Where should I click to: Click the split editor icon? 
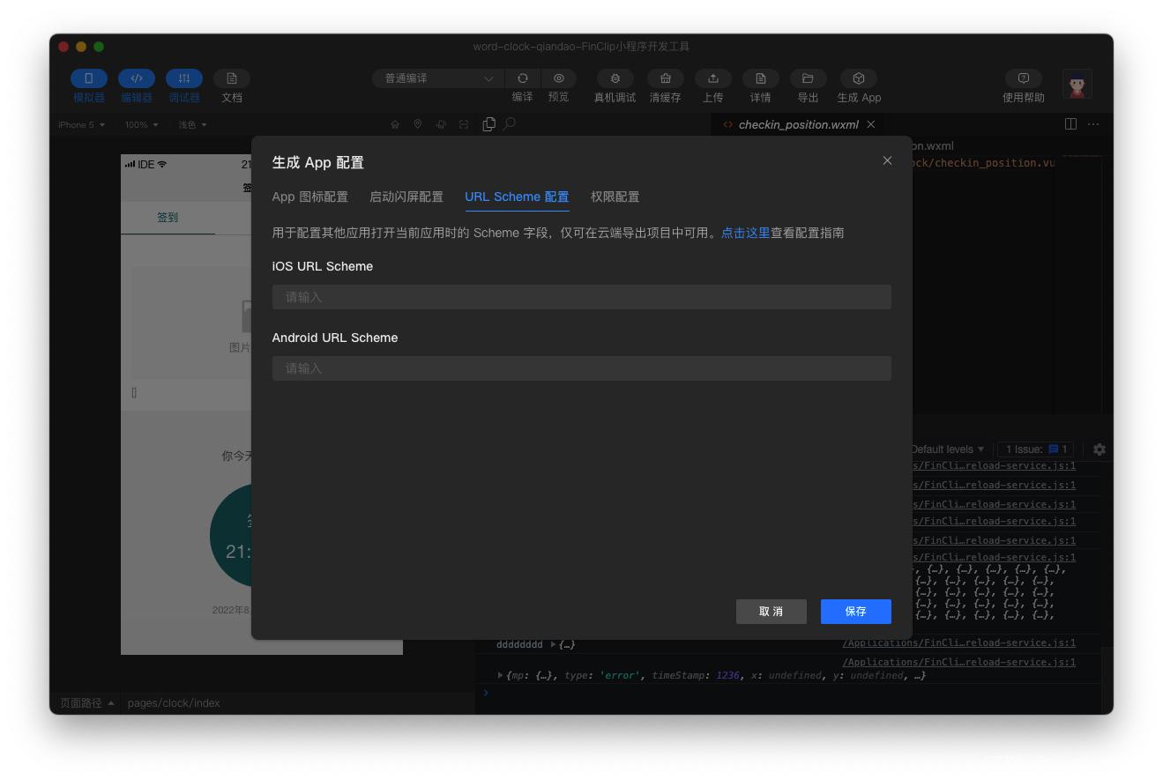[1070, 124]
